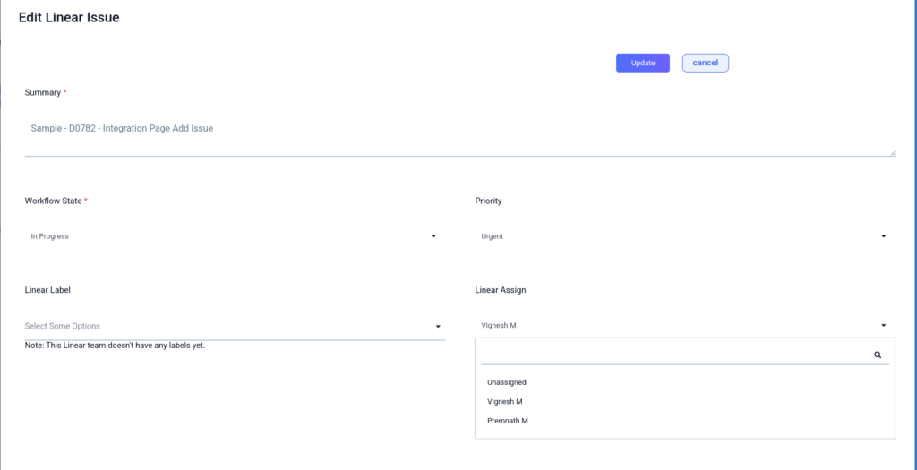This screenshot has width=917, height=470.
Task: Collapse the Linear Assign dropdown showing Vignesh M
Action: [685, 326]
